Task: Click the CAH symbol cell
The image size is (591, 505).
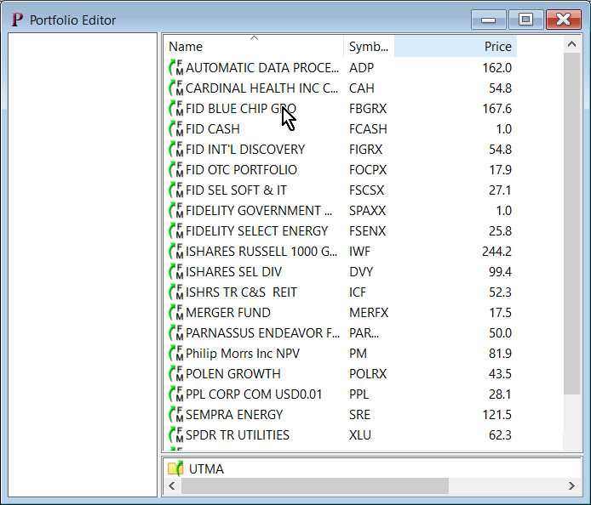Action: pyautogui.click(x=362, y=88)
